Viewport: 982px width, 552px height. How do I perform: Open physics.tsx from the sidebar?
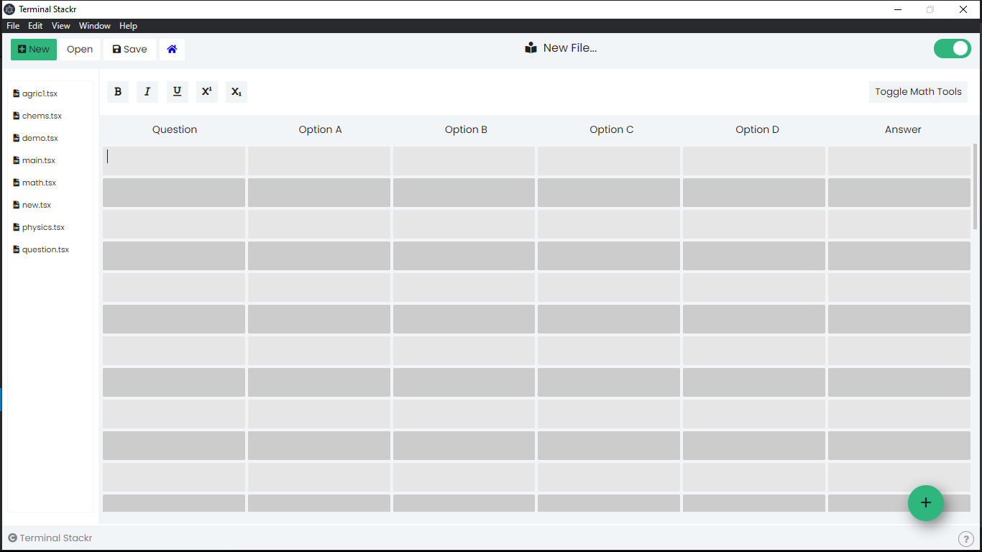[x=43, y=227]
